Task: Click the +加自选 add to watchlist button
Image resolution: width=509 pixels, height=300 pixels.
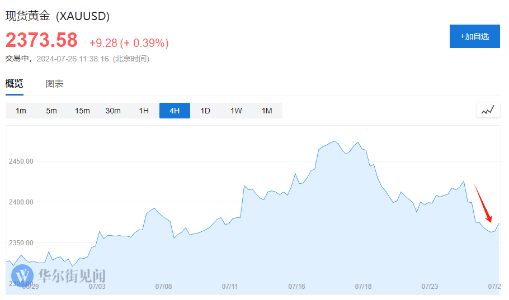Action: pos(474,36)
